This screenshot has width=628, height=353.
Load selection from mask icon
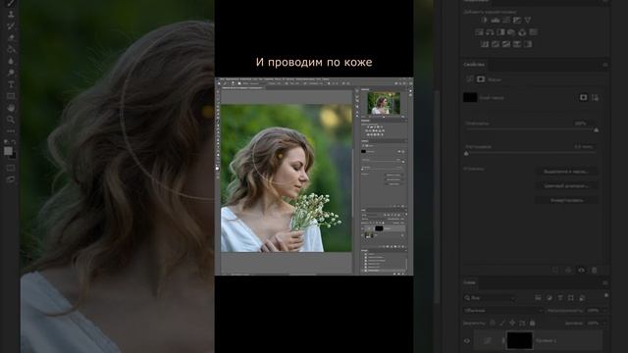(x=555, y=271)
